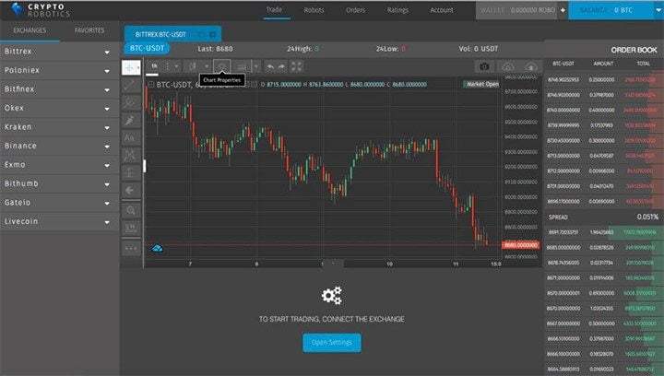
Task: Toggle fullscreen chart mode icon
Action: point(296,67)
